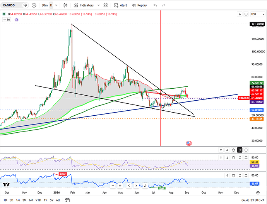Shift chart right with the arrow button
This screenshot has height=204, width=267.
pyautogui.click(x=136, y=185)
